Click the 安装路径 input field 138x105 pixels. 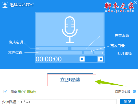[x=68, y=102]
